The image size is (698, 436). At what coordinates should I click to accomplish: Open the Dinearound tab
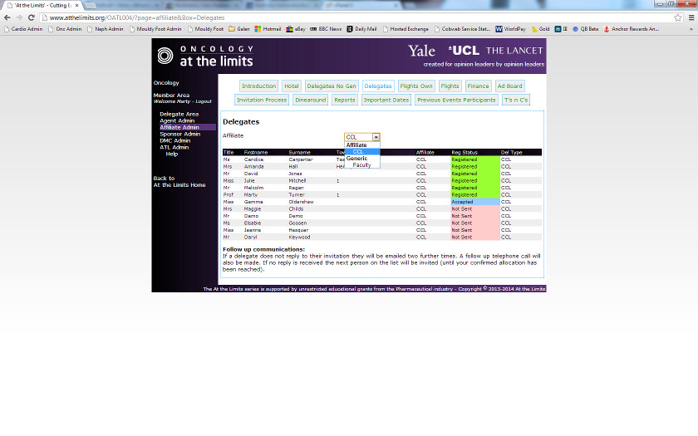pyautogui.click(x=310, y=100)
